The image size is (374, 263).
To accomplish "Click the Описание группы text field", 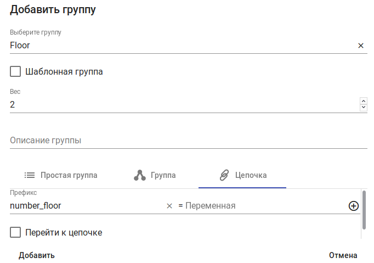I will [188, 140].
